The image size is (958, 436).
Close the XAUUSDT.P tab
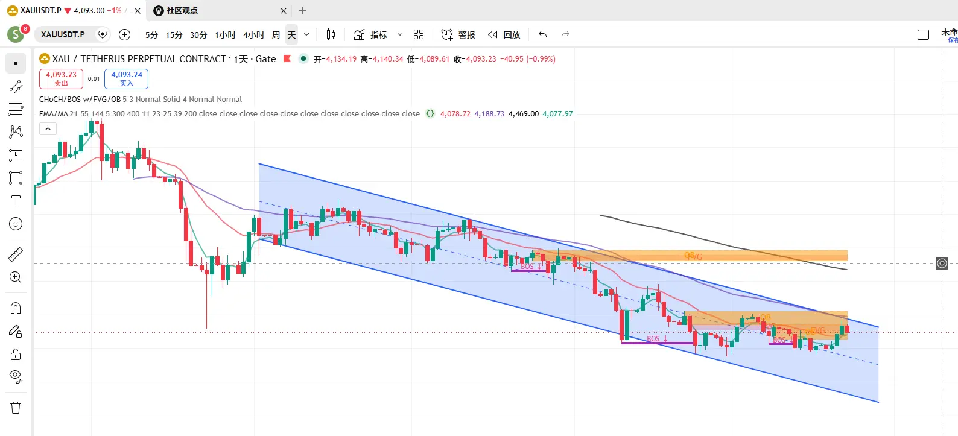coord(138,10)
